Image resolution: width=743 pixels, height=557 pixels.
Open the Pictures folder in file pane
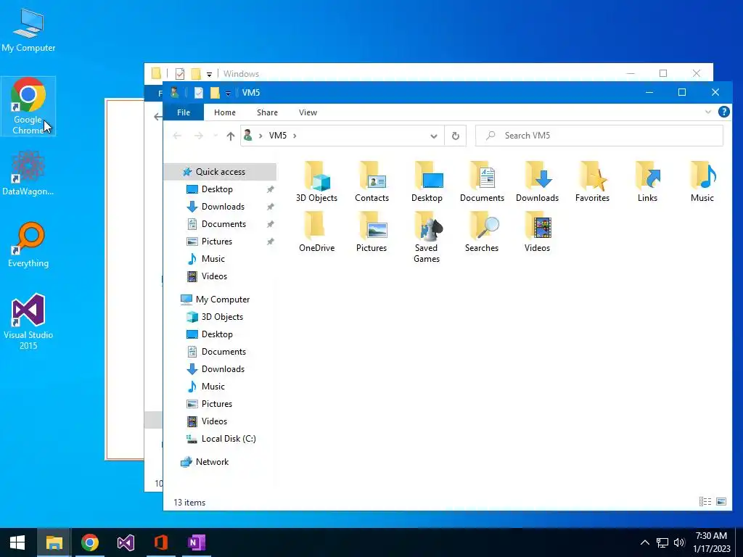point(372,232)
